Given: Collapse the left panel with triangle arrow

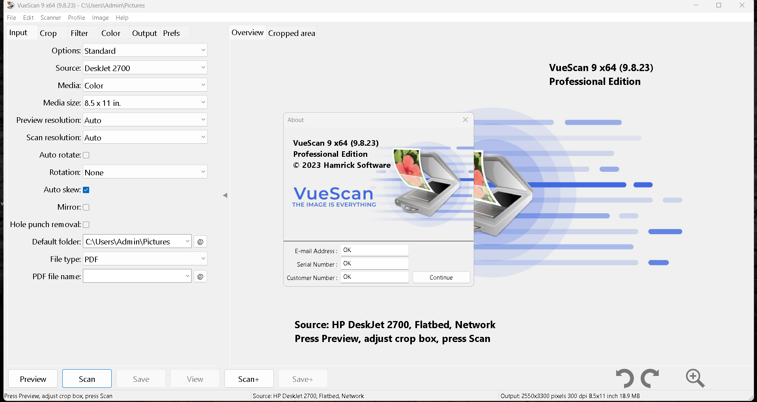Looking at the screenshot, I should point(225,195).
